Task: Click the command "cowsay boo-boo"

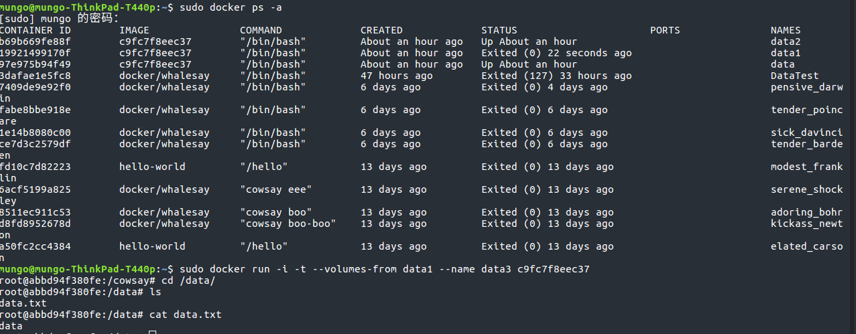Action: (x=288, y=224)
